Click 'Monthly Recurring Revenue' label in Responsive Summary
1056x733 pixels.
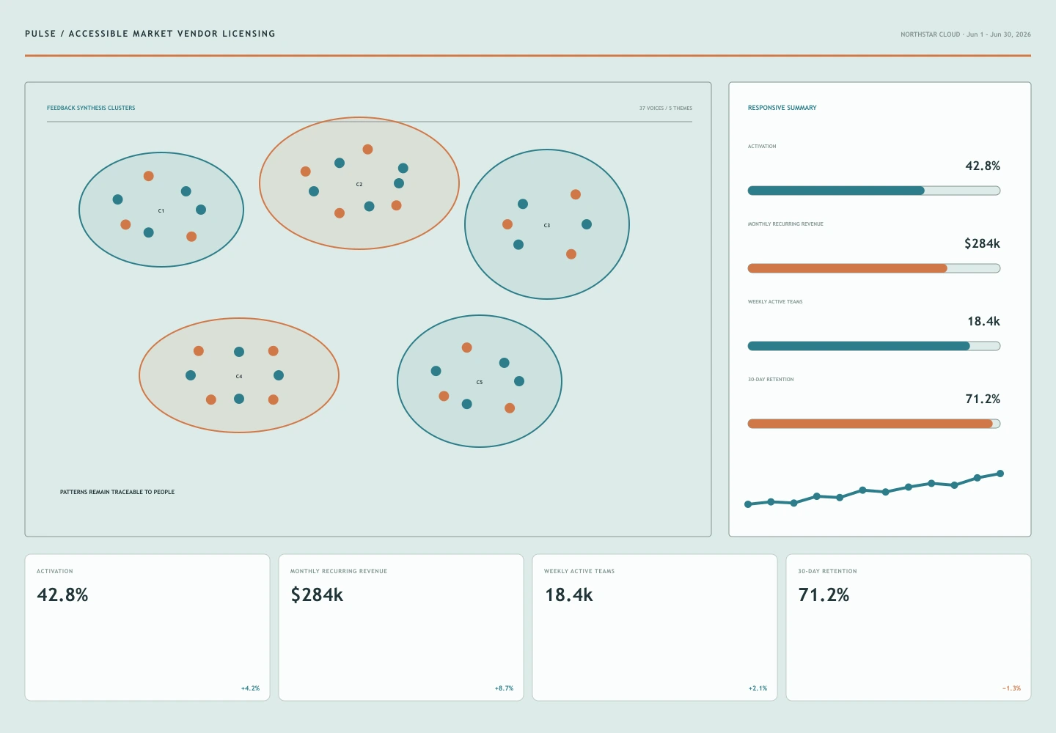[x=785, y=224]
